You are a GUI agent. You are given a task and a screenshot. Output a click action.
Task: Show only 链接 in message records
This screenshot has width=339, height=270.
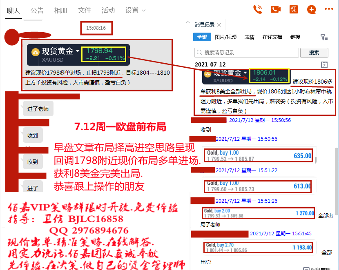tap(295, 37)
